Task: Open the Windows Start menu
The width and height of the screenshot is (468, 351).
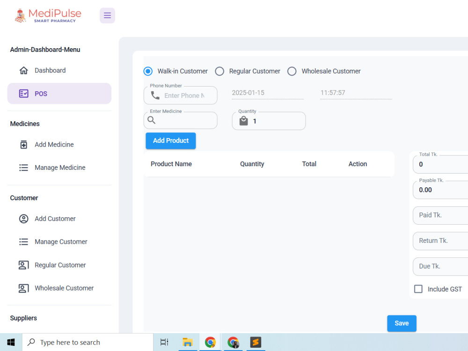Action: coord(11,342)
